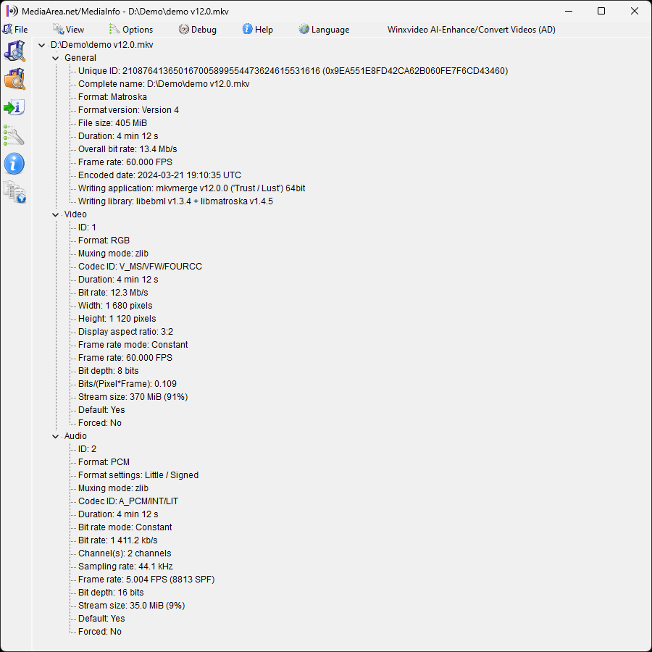The image size is (652, 652).
Task: Collapse the Video section
Action: (56, 214)
